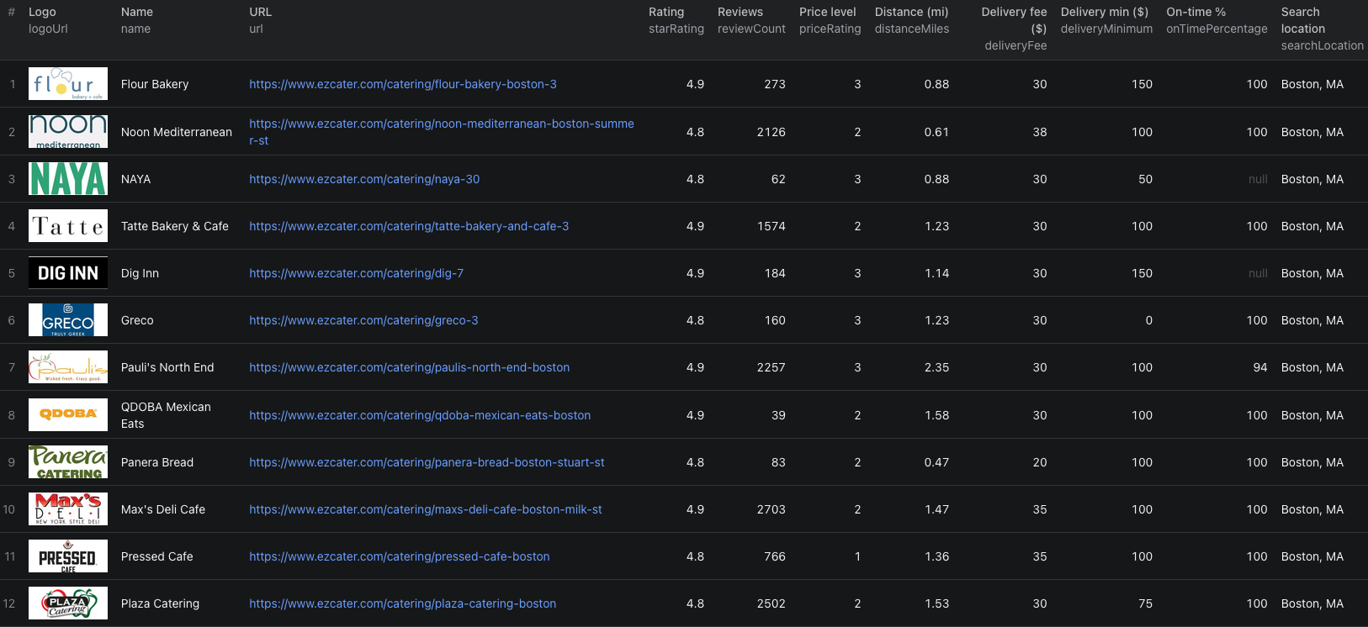Click the orange QDOBA logo
The width and height of the screenshot is (1368, 627).
68,415
